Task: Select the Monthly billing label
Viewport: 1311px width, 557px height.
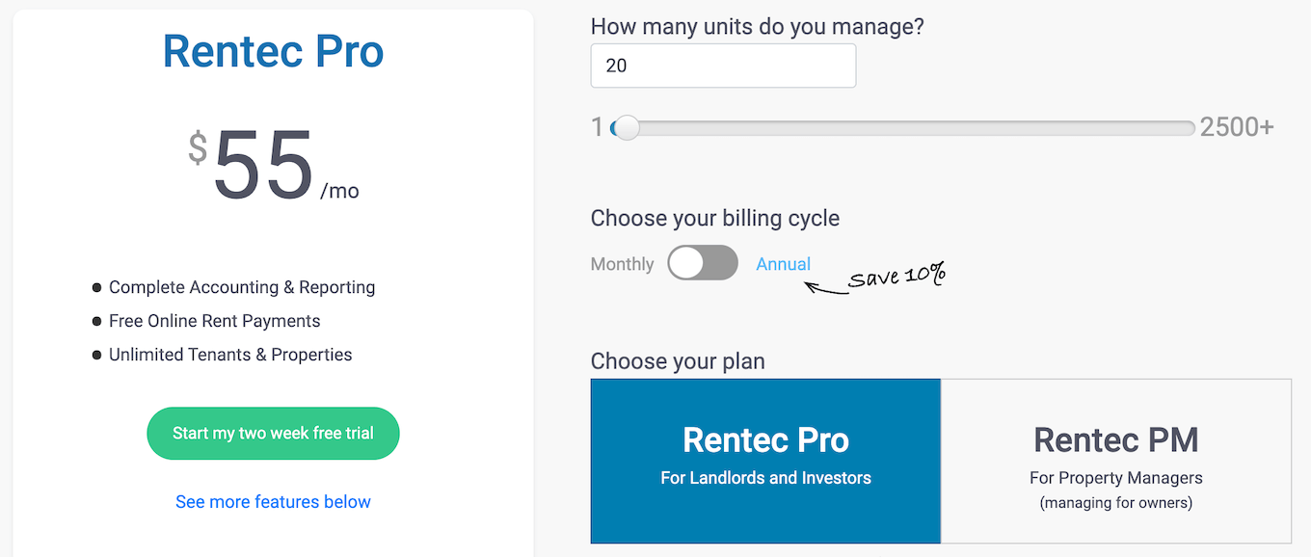Action: (622, 264)
